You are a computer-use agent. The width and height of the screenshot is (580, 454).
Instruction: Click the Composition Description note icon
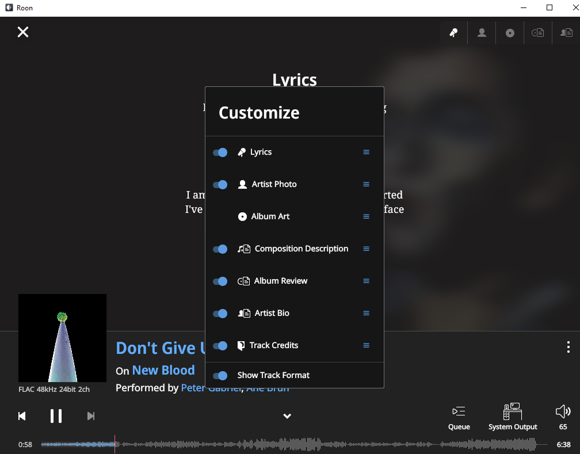(244, 249)
